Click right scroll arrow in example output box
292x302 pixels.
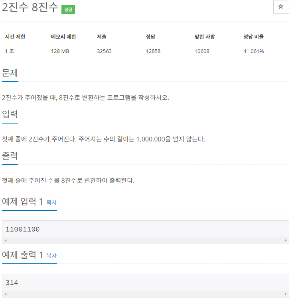coord(286,294)
